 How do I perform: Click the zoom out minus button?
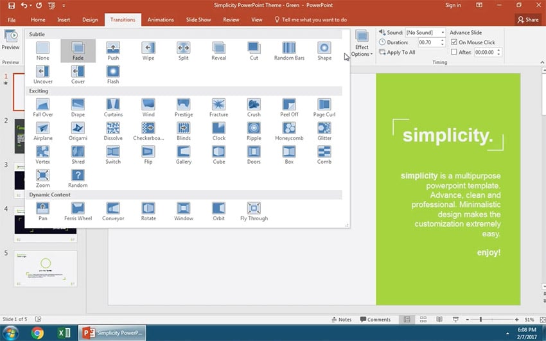tap(468, 319)
